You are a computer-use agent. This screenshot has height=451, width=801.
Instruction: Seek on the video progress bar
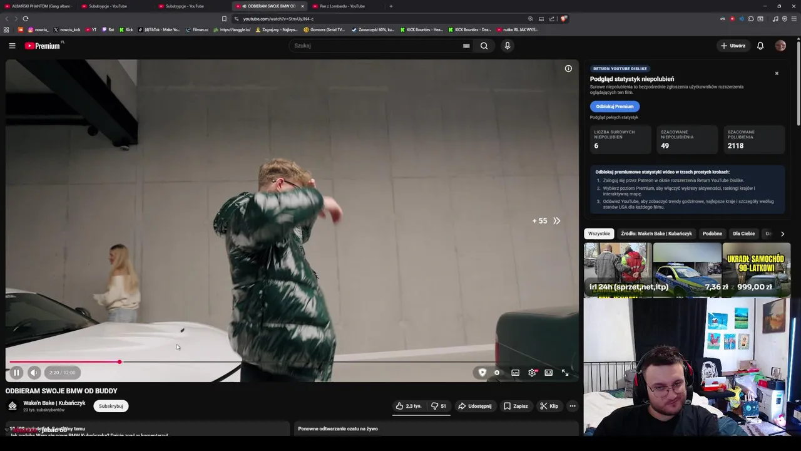pos(291,362)
